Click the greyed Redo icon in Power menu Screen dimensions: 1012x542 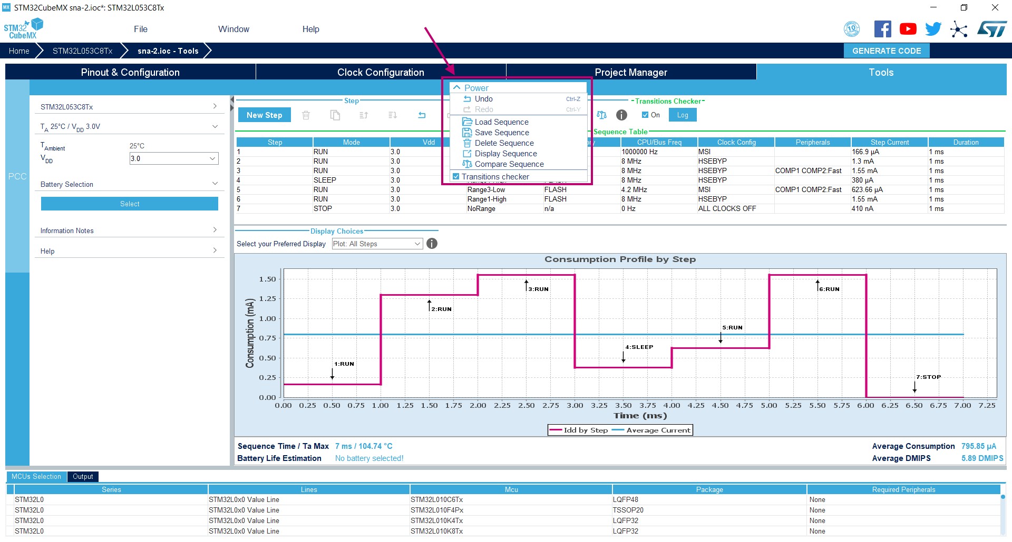click(467, 109)
